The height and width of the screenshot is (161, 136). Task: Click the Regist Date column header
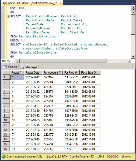(33, 73)
